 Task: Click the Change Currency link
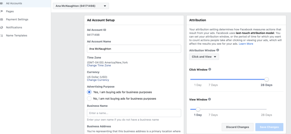click(x=98, y=80)
